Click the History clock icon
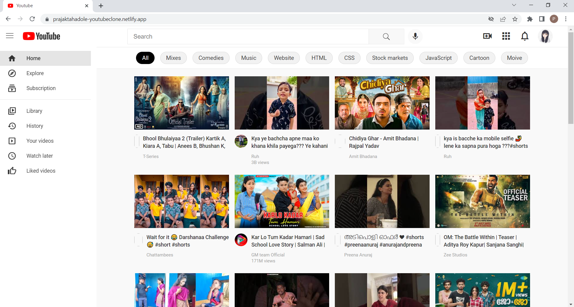The height and width of the screenshot is (307, 574). tap(12, 126)
